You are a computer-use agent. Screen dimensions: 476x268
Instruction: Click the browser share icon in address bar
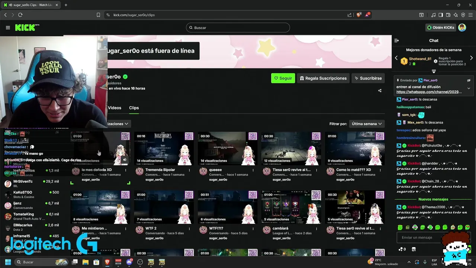pos(350,15)
